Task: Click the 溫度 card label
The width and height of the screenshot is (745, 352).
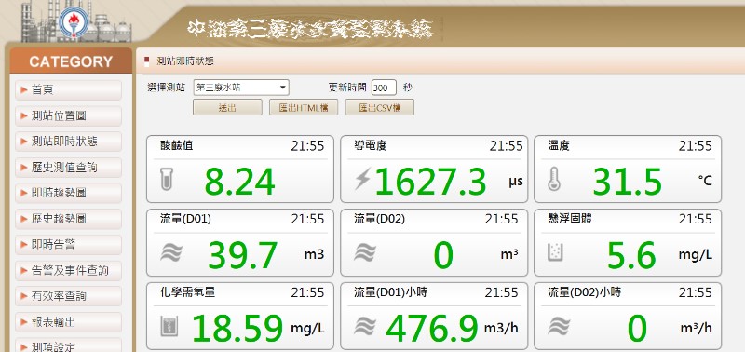Action: point(559,145)
